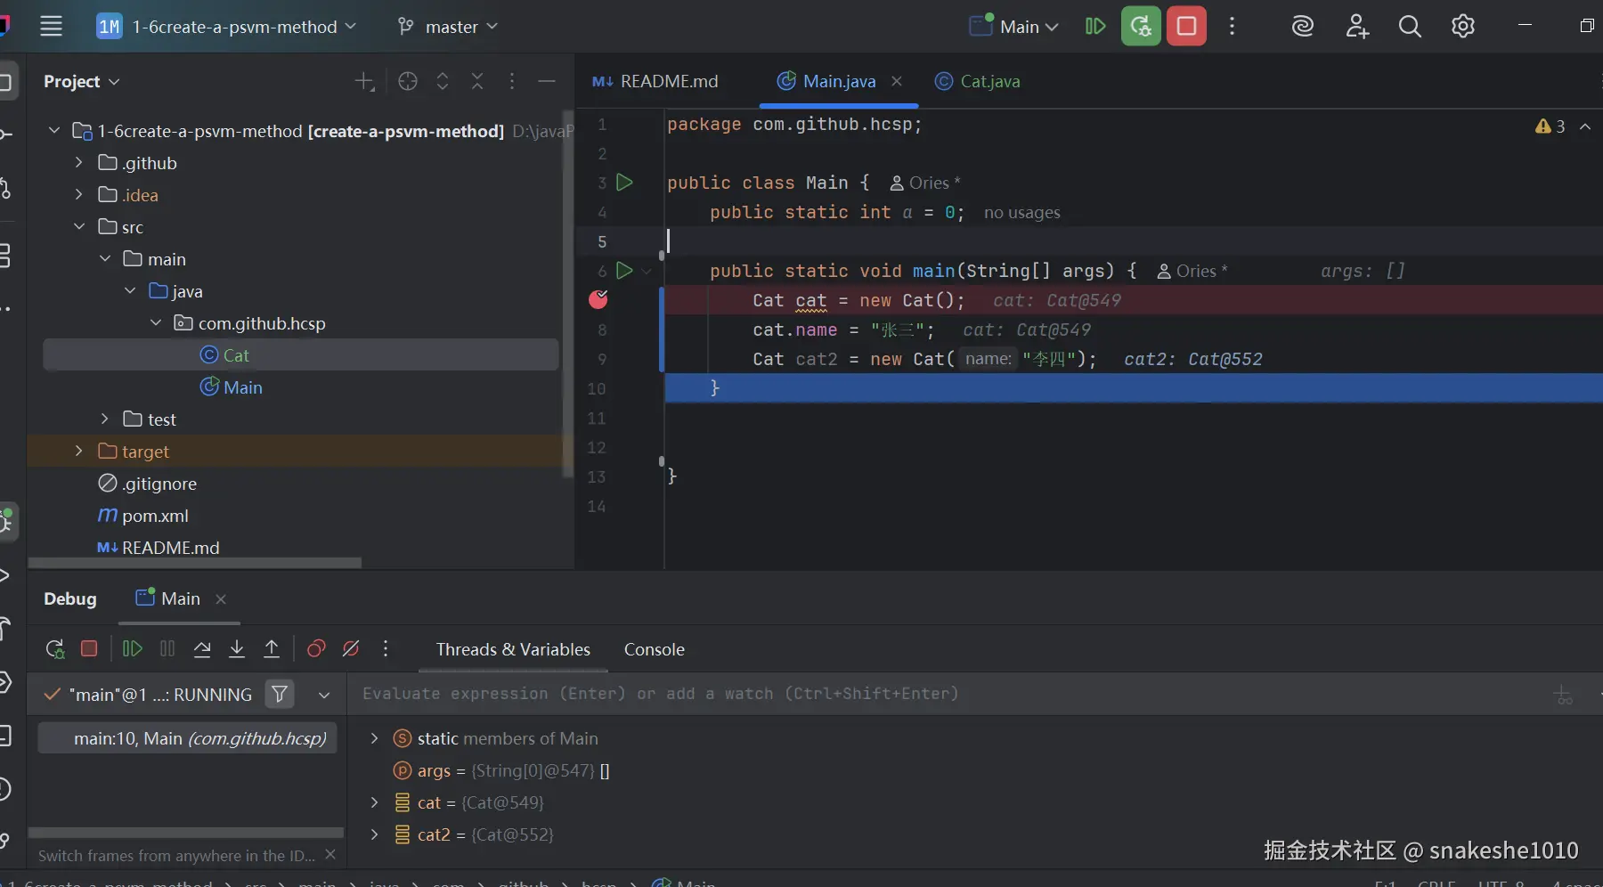1603x887 pixels.
Task: Dismiss the Switch frames hint
Action: 330,854
